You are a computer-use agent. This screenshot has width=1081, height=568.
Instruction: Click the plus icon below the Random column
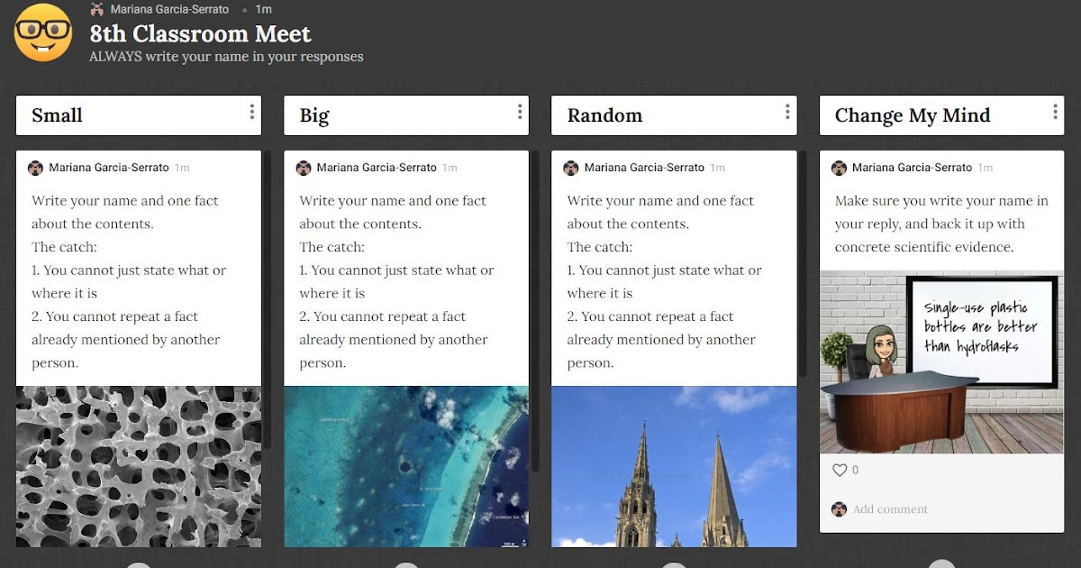tap(674, 563)
